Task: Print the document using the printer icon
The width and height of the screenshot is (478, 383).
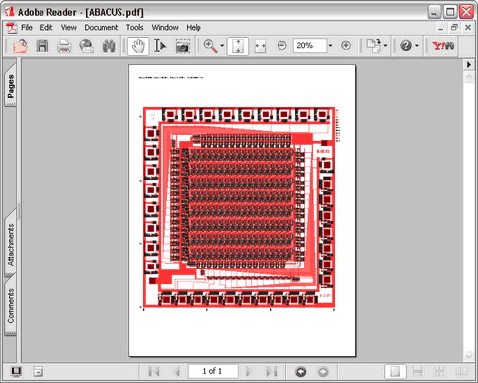Action: tap(64, 46)
